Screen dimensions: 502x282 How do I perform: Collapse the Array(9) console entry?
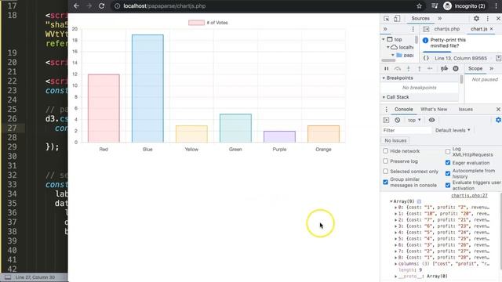pos(391,201)
